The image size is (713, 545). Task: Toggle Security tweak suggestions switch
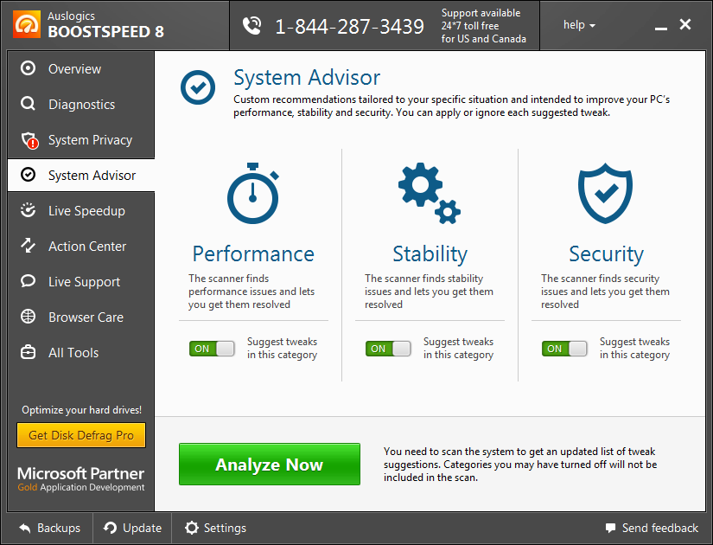(x=564, y=349)
